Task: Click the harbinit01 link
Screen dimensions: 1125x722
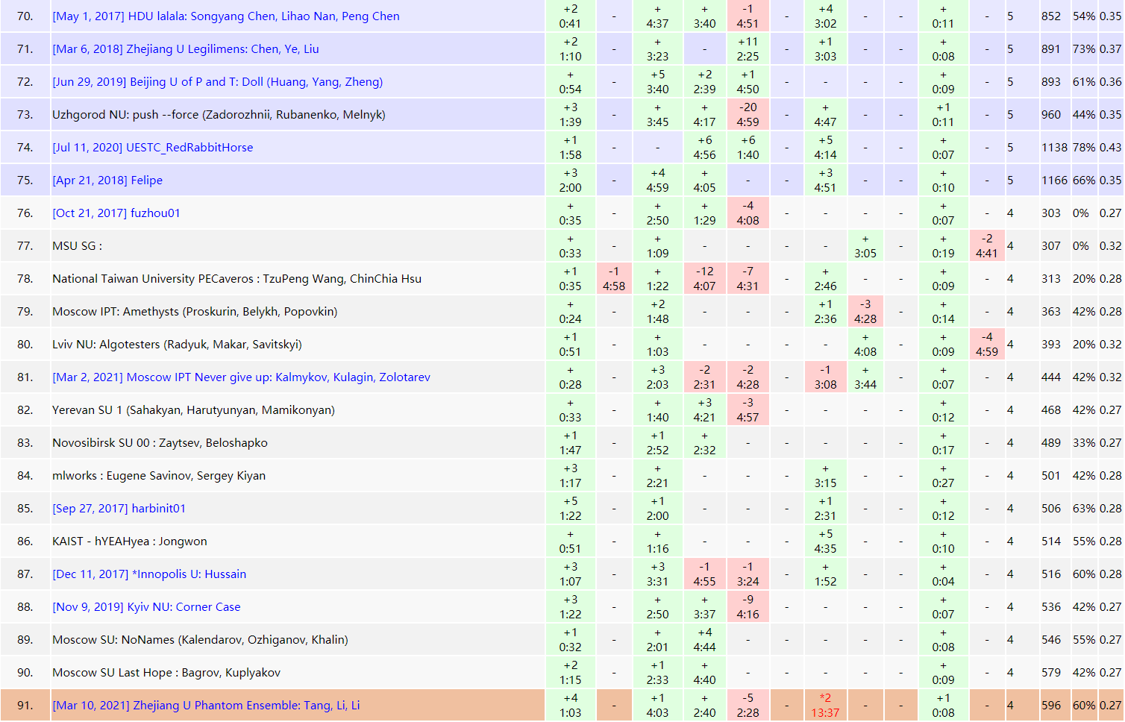Action: [x=119, y=509]
